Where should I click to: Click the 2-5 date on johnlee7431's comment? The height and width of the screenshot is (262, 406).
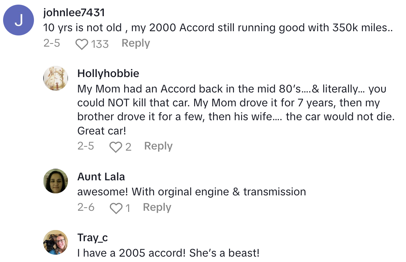tap(52, 44)
